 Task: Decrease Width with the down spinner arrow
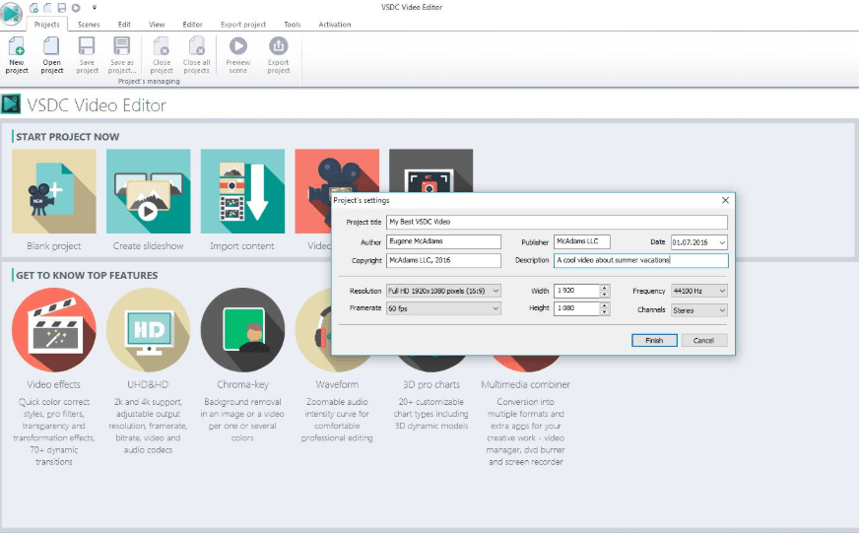pyautogui.click(x=604, y=295)
